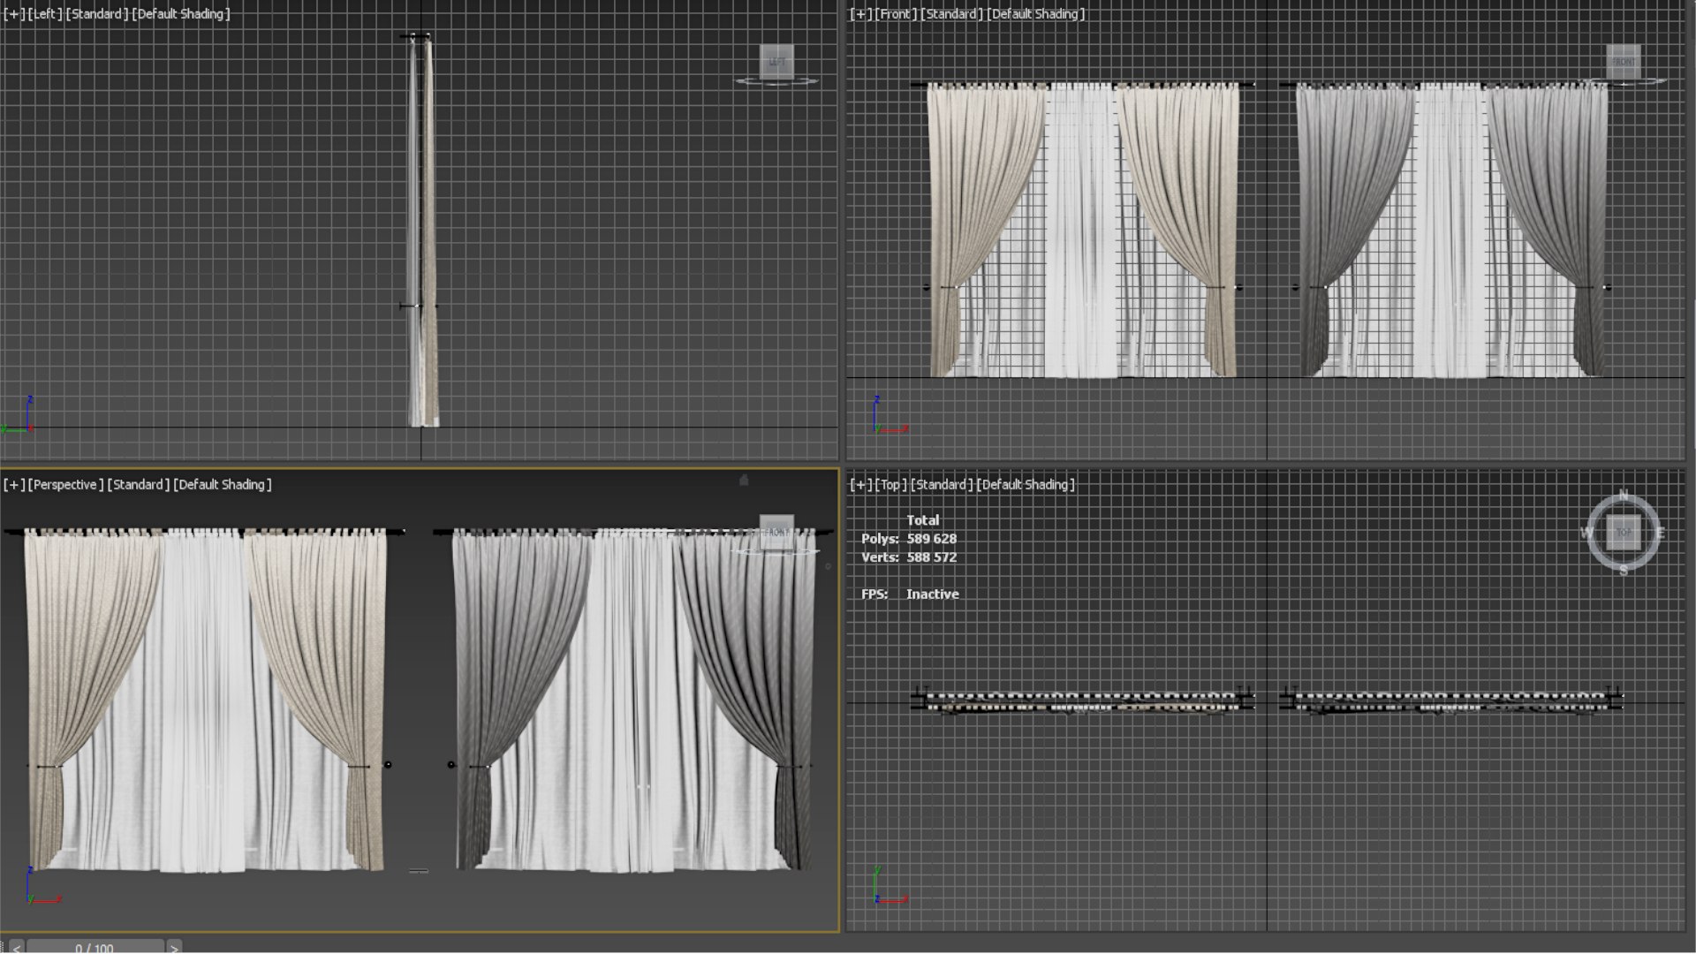Click the E compass letter on Top ViewCube

pyautogui.click(x=1660, y=533)
